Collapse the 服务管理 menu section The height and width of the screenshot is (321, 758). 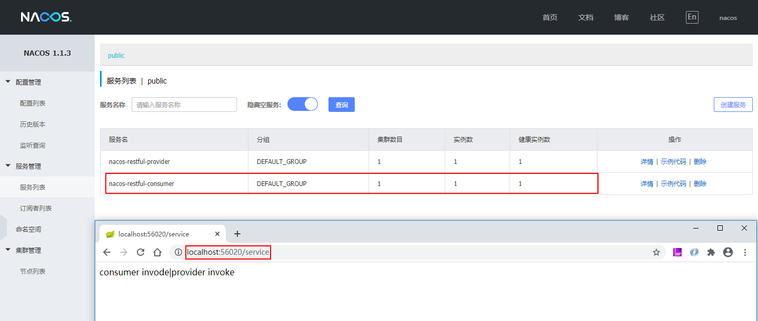pos(8,166)
